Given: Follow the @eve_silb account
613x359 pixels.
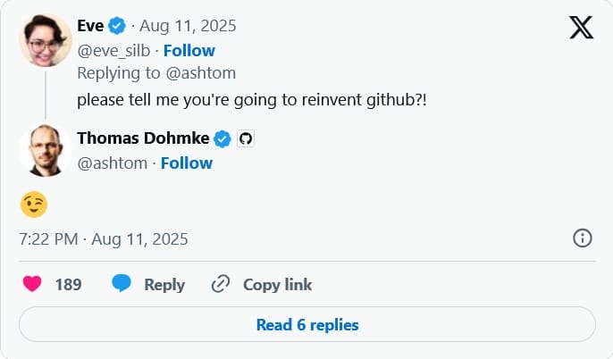Looking at the screenshot, I should point(189,50).
